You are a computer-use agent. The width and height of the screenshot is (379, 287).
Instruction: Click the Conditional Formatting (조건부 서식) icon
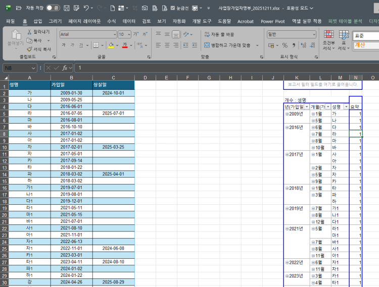(x=328, y=35)
